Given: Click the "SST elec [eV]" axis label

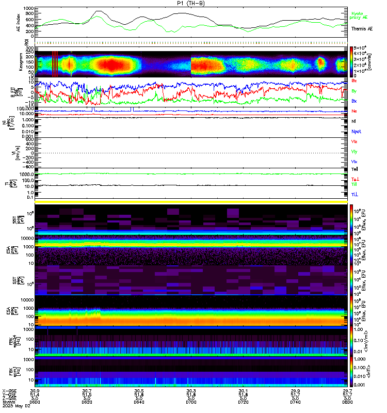Looking at the screenshot, I should coord(19,280).
